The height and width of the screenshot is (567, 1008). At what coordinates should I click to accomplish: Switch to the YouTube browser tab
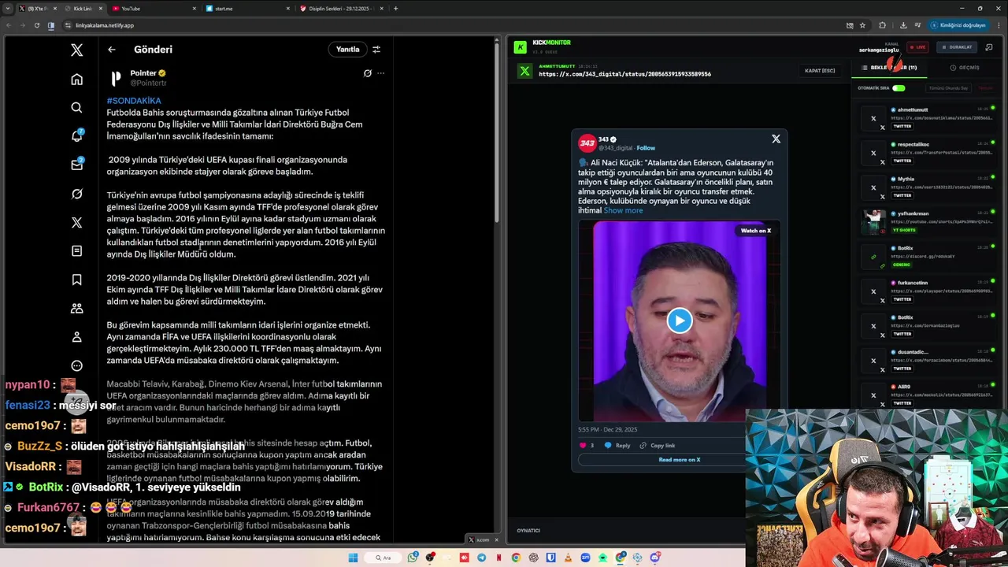click(x=154, y=8)
